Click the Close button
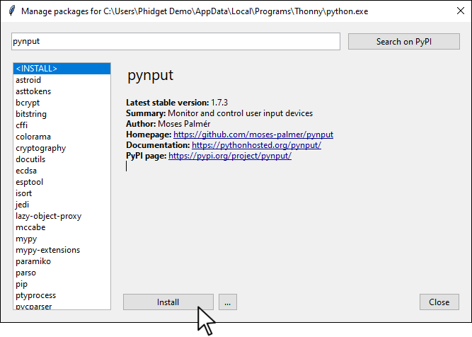The width and height of the screenshot is (472, 337). 439,302
